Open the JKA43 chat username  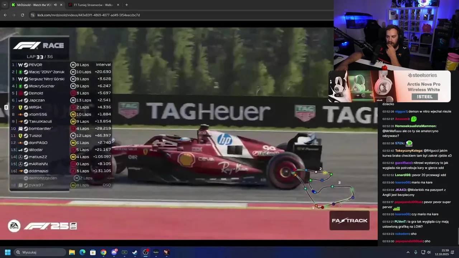[400, 190]
